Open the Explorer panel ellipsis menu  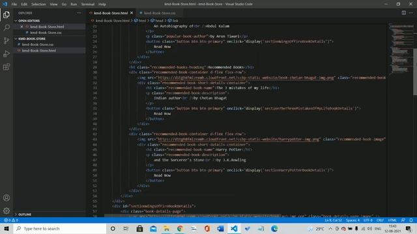click(79, 13)
